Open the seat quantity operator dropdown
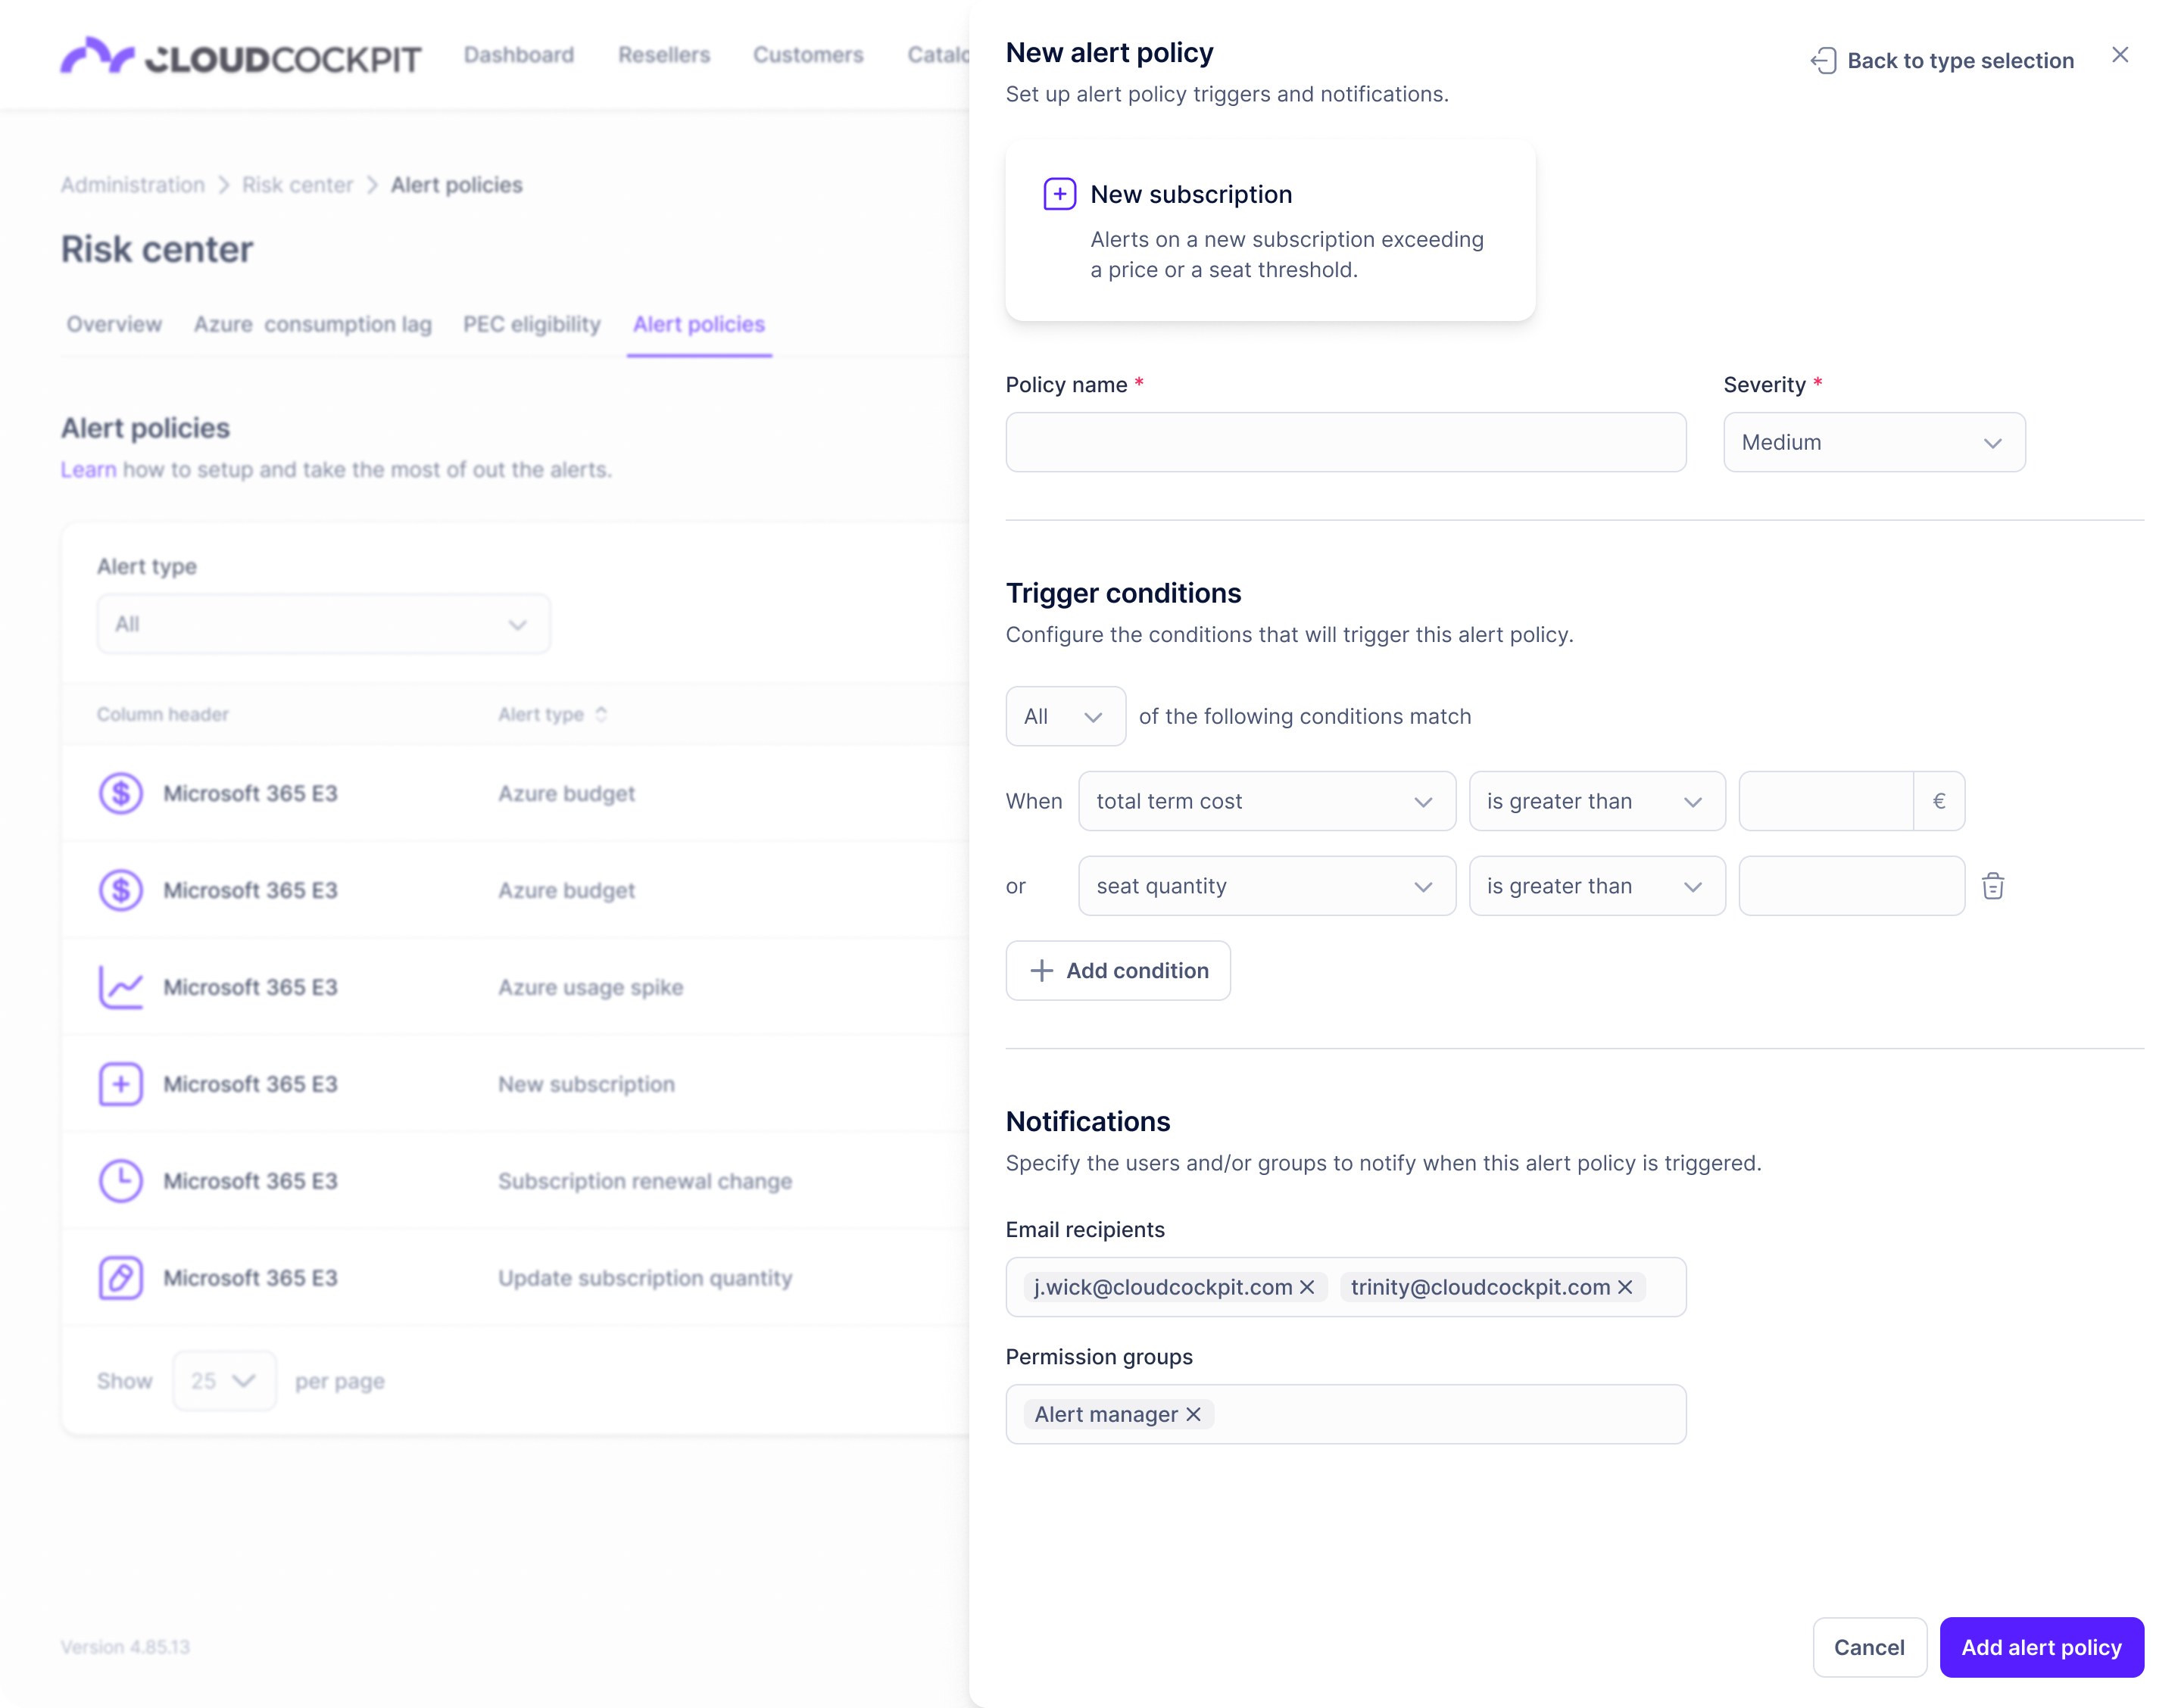 pos(1596,886)
